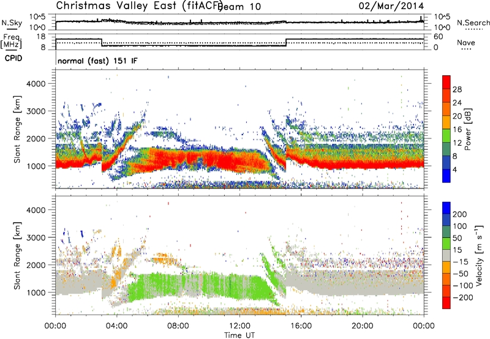The width and height of the screenshot is (490, 339).
Task: Select the power panel's "Slant Range [km]" label
Action: tap(17, 129)
